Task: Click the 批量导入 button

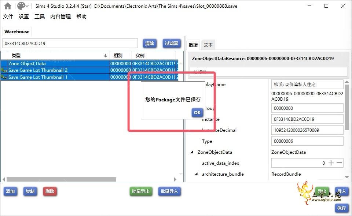Action: (x=169, y=191)
